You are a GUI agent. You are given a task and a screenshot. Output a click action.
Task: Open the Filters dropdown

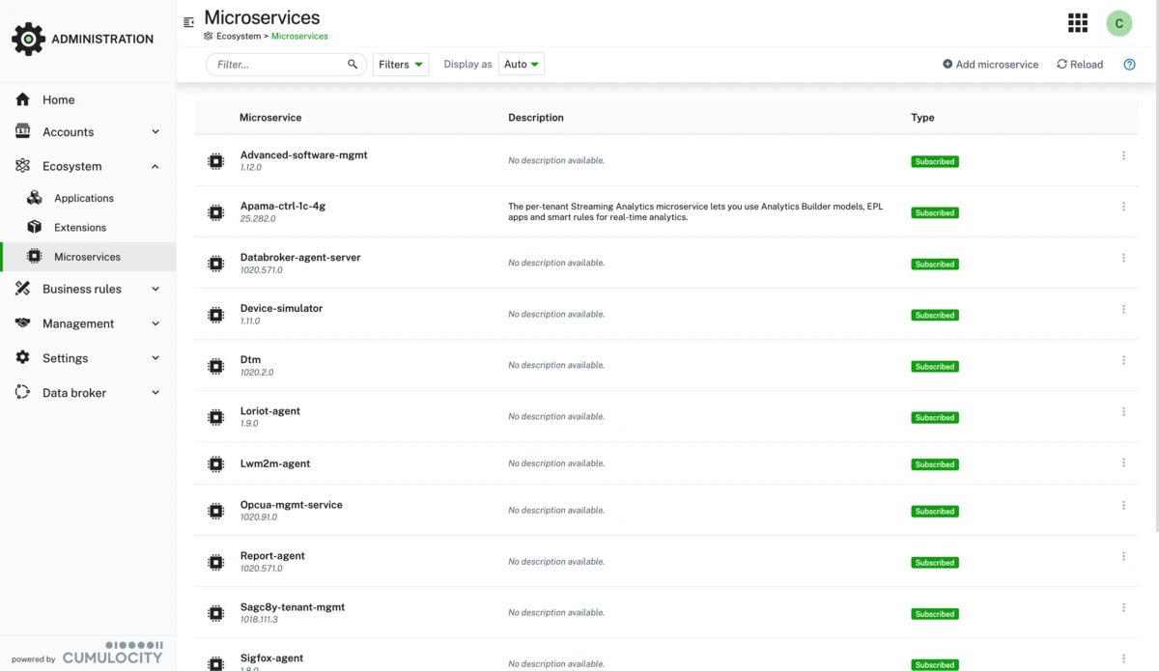coord(401,65)
